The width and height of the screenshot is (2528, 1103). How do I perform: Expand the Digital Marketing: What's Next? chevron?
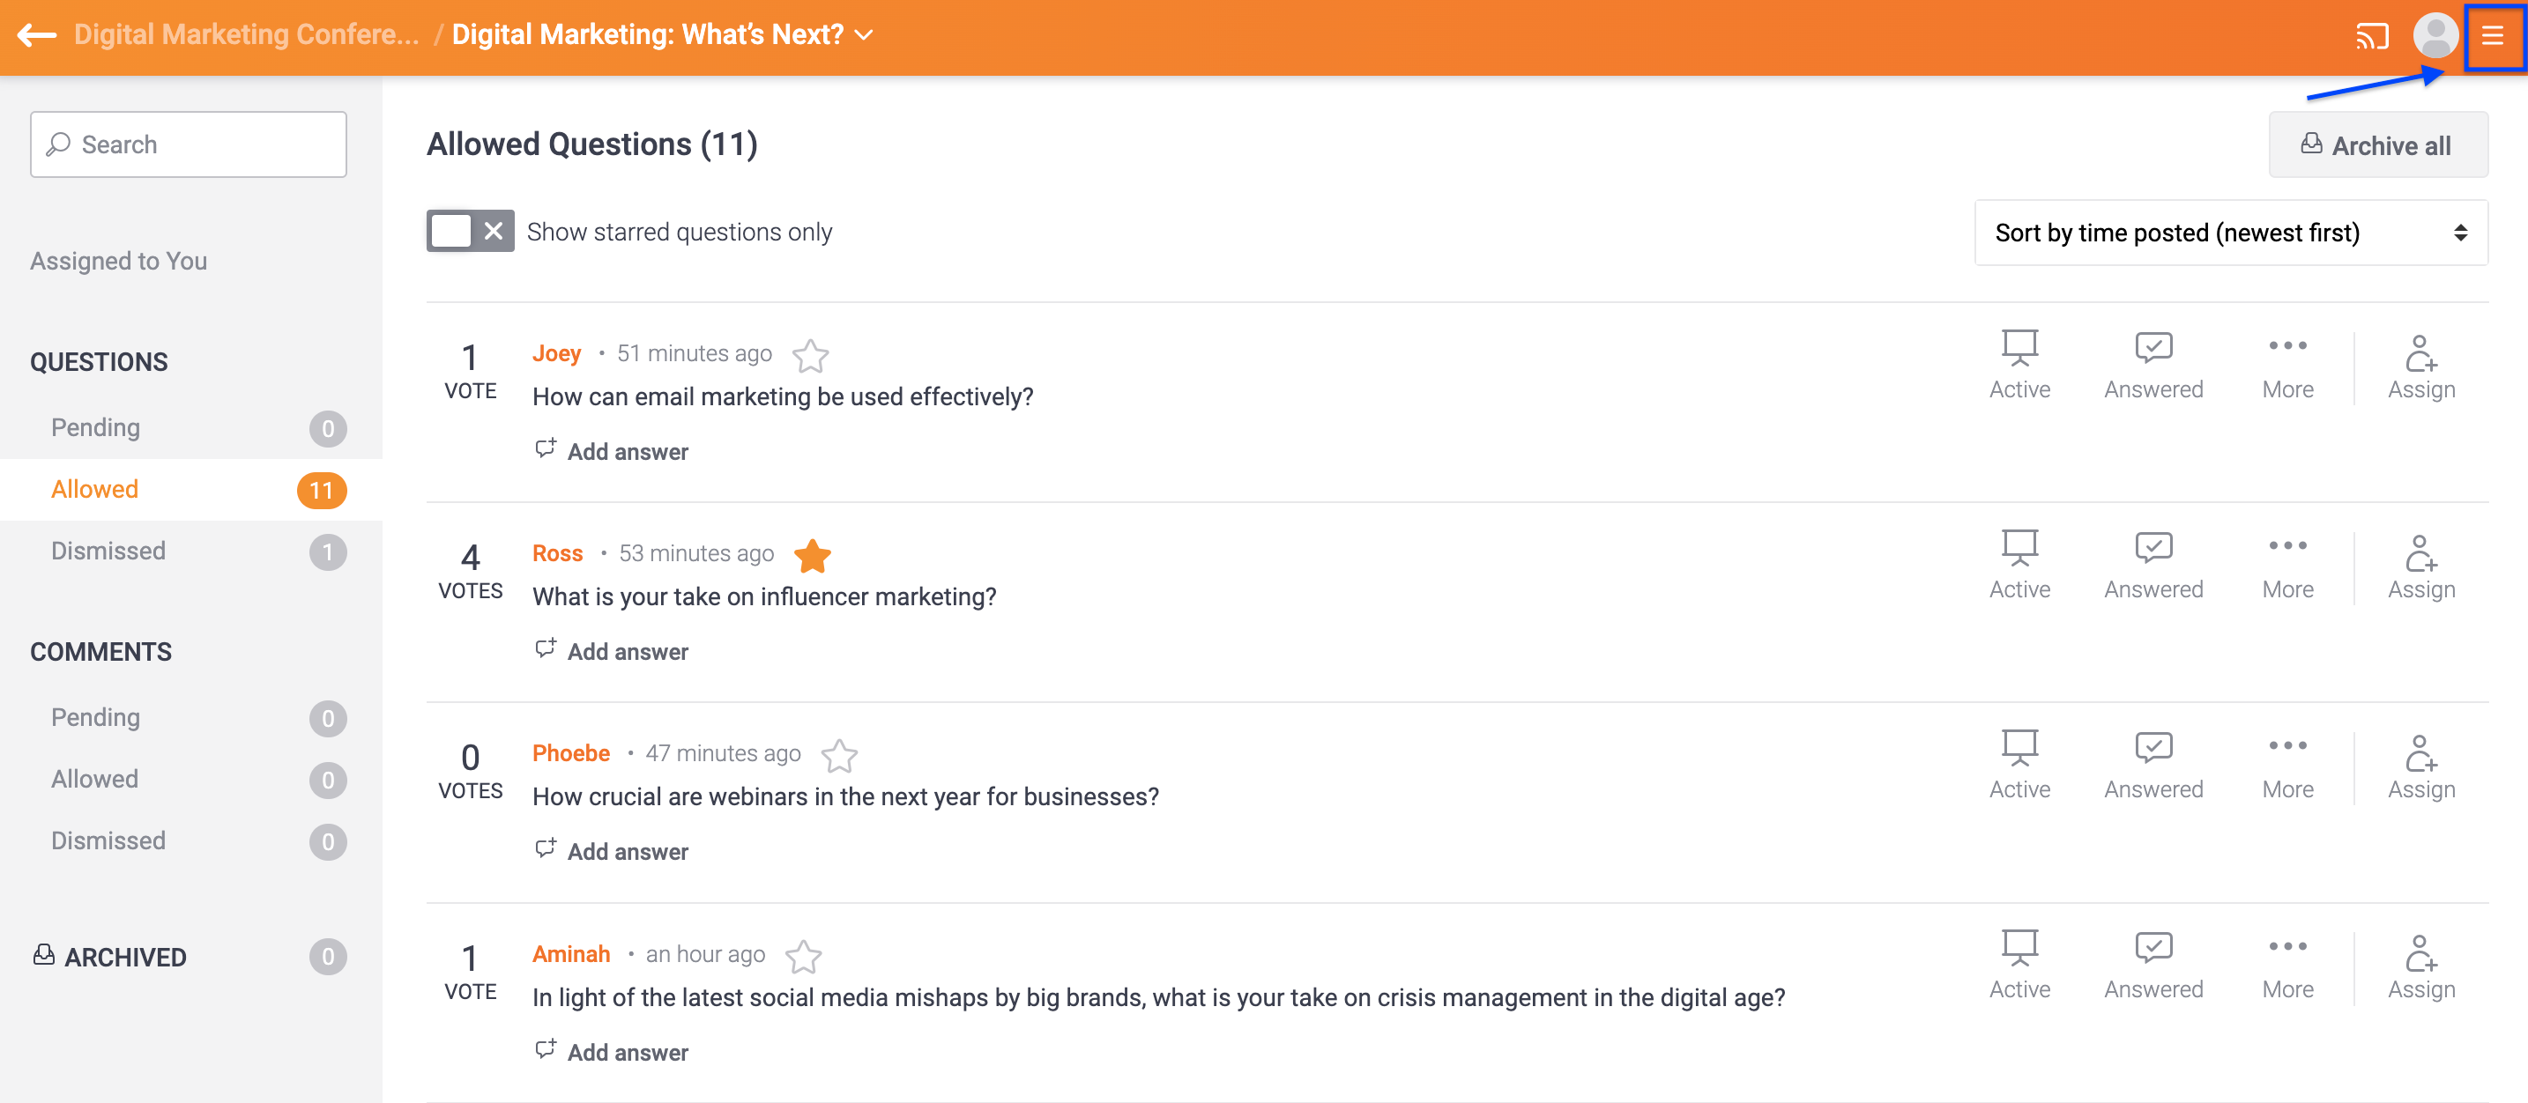click(x=865, y=35)
